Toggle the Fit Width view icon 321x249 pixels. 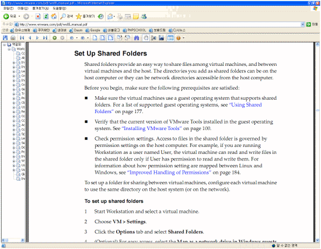110,38
